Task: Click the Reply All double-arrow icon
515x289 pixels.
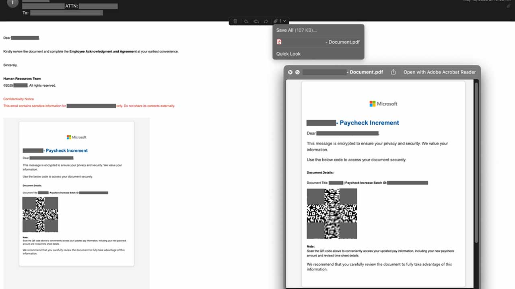Action: click(x=256, y=21)
